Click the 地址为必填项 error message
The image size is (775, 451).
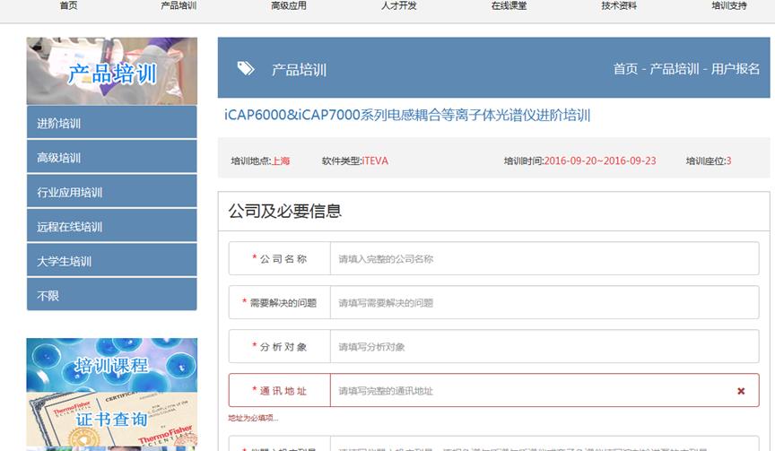pos(253,418)
